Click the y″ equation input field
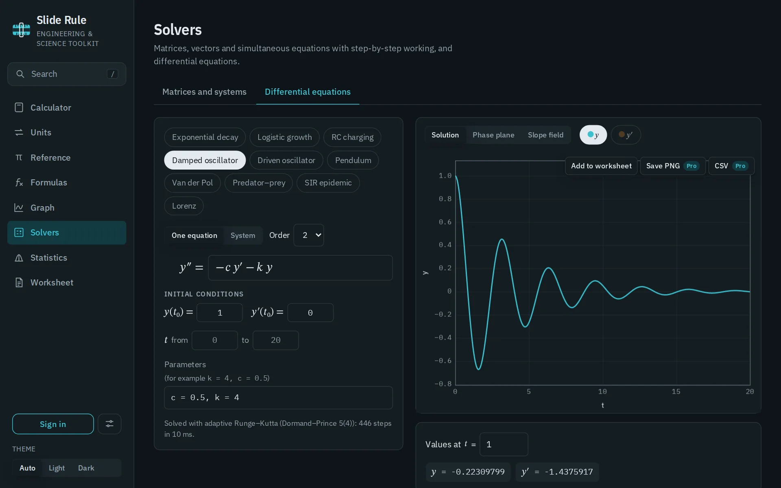The width and height of the screenshot is (781, 488). [300, 268]
